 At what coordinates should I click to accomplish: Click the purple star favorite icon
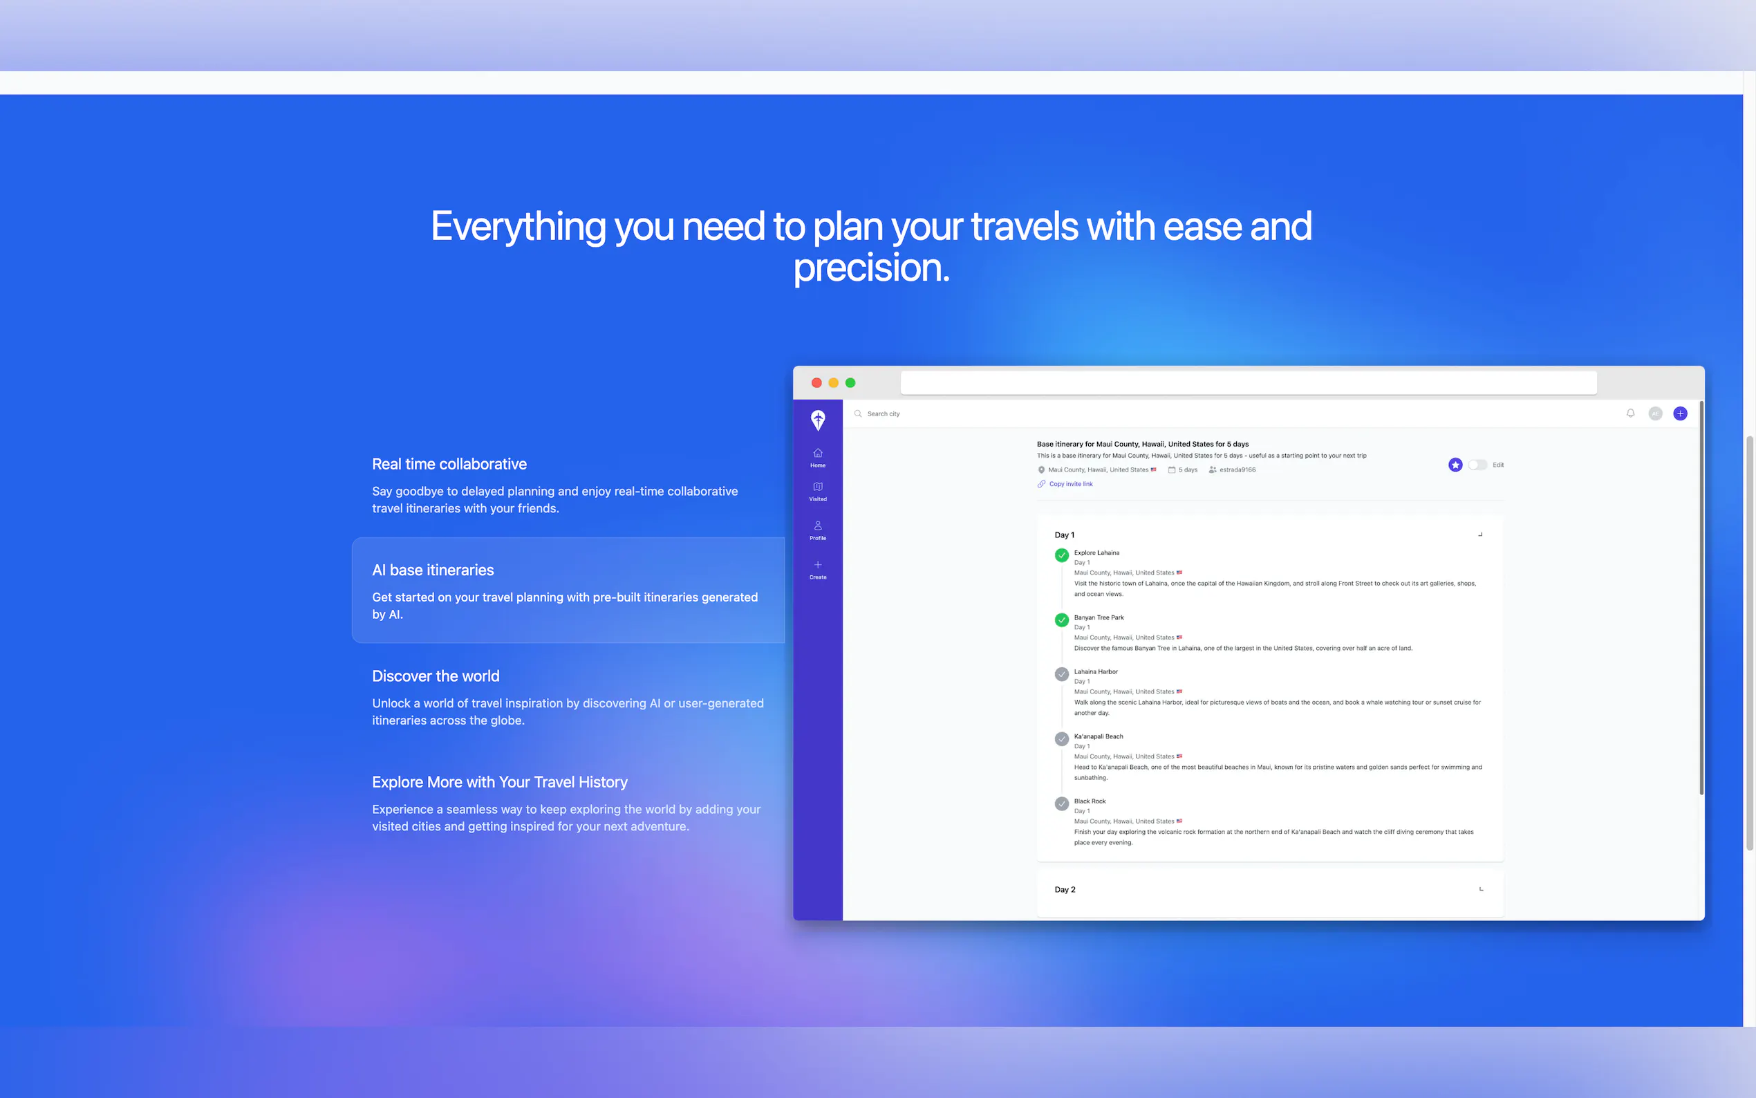[x=1455, y=465]
